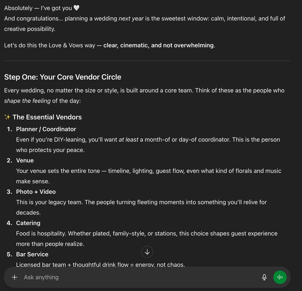Click the scroll-to-bottom down arrow
This screenshot has width=302, height=291.
pos(147,252)
